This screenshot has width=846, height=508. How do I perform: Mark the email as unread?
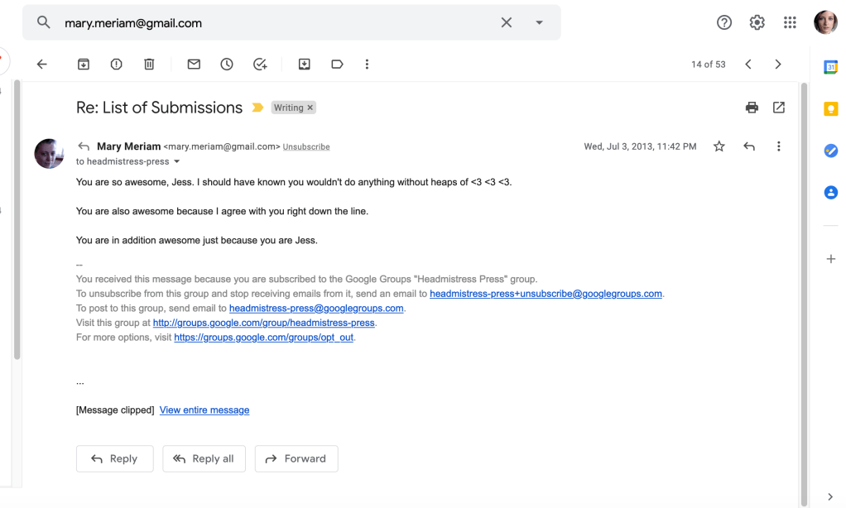(x=194, y=65)
